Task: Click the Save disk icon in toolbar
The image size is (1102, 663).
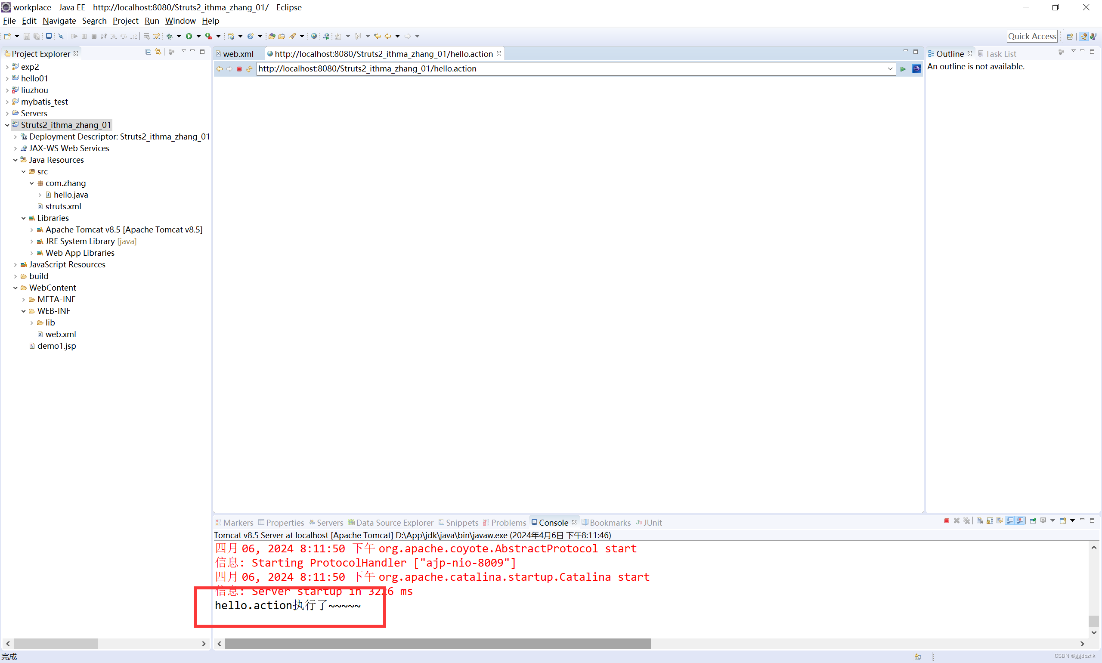Action: (x=27, y=36)
